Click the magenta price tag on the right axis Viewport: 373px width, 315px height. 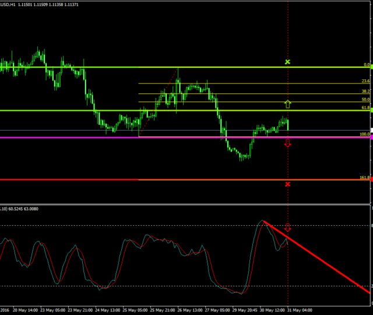click(371, 138)
